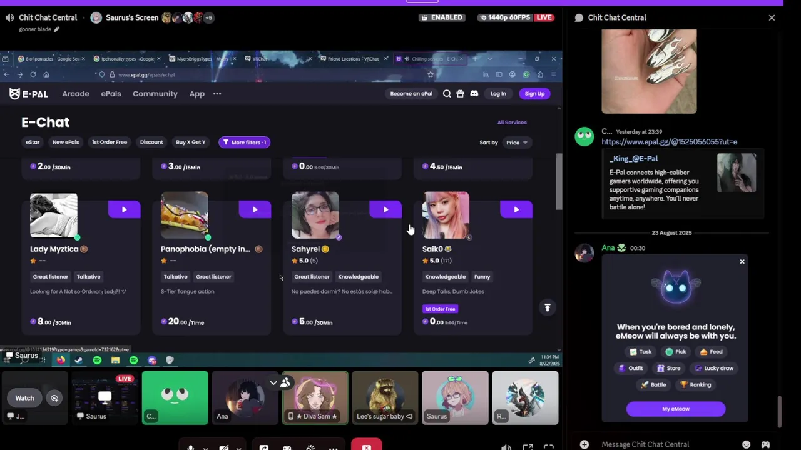Open the All Services link
The width and height of the screenshot is (801, 450).
tap(512, 122)
